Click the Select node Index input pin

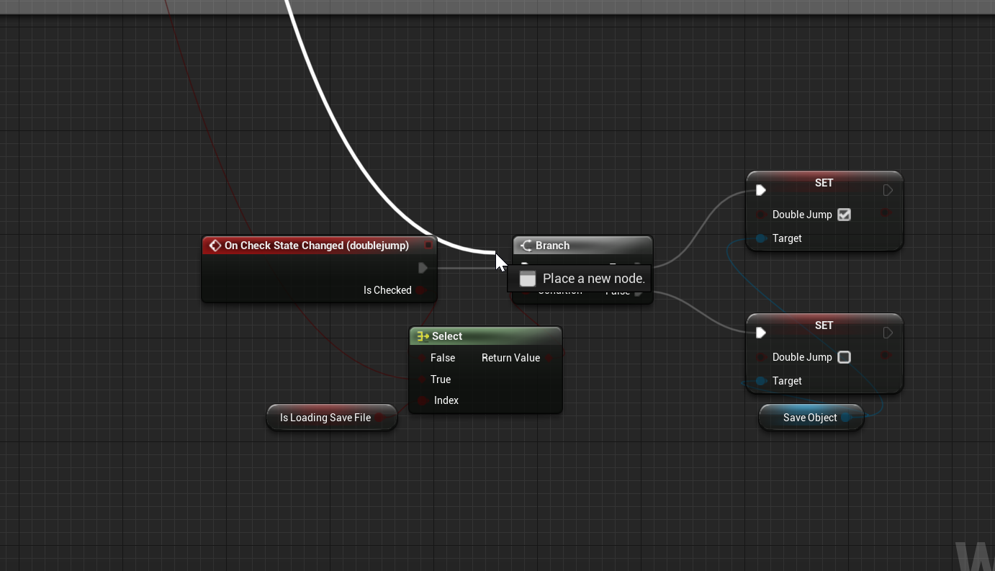[x=422, y=400]
